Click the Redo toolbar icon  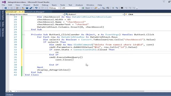click(42, 8)
